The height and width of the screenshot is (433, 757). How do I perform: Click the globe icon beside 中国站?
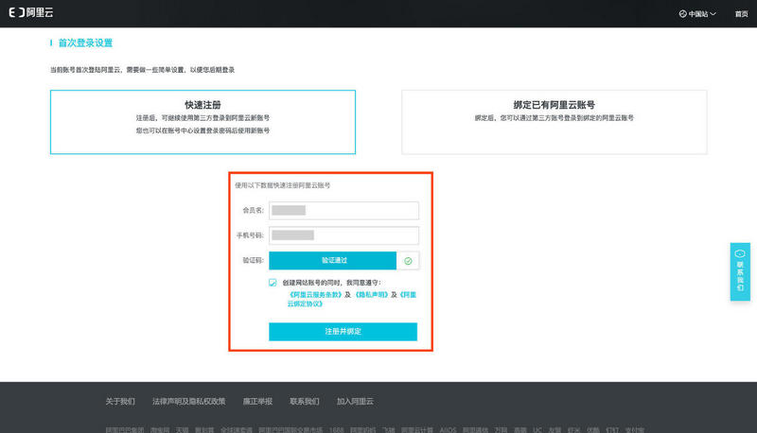coord(682,14)
